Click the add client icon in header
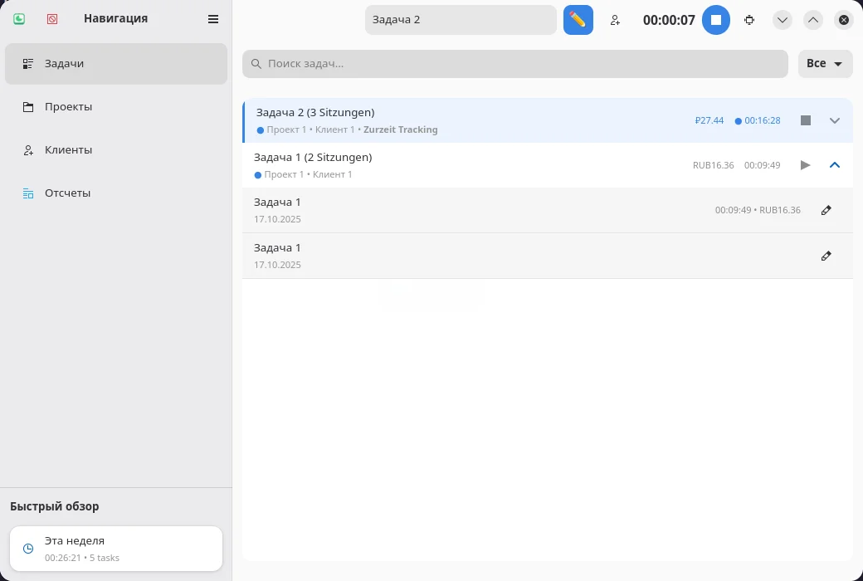863x581 pixels. 615,20
